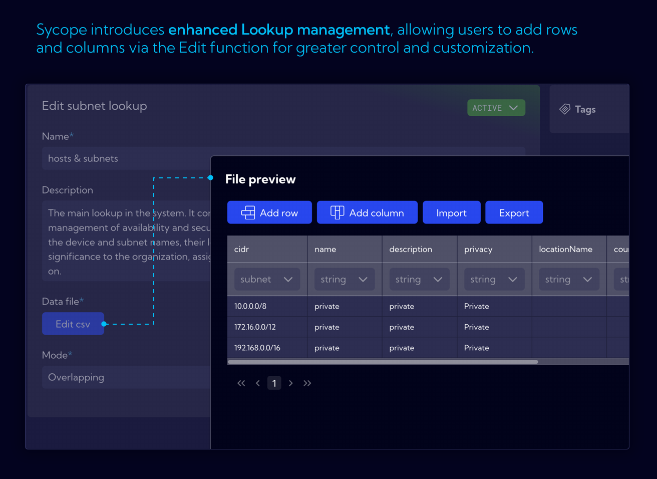Go to first page with double-left arrows
This screenshot has height=479, width=657.
coord(241,383)
